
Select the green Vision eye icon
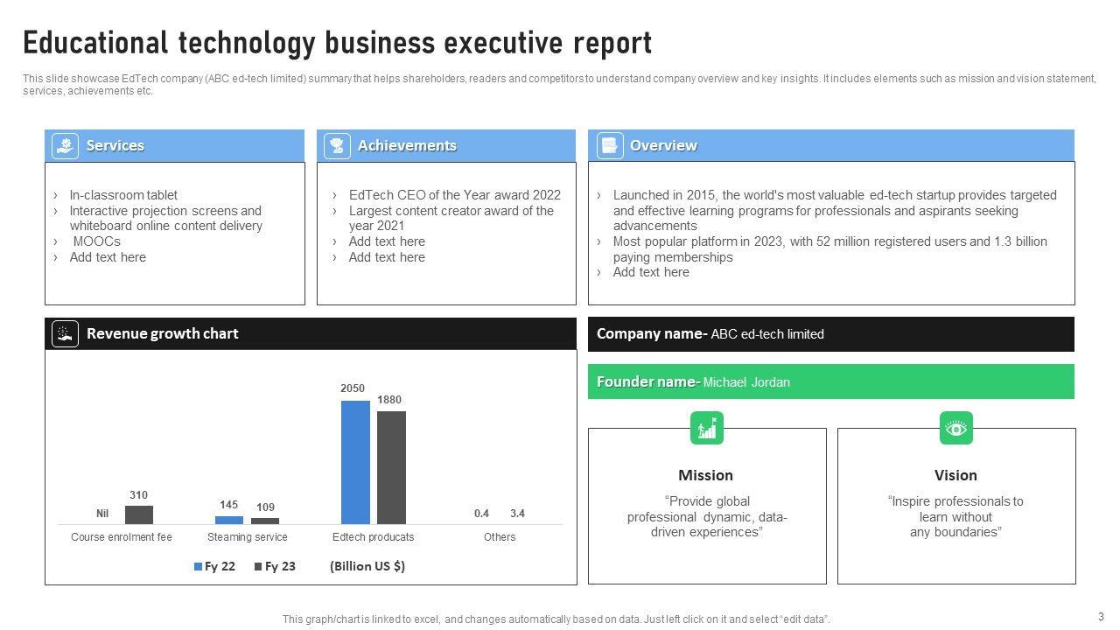coord(955,428)
